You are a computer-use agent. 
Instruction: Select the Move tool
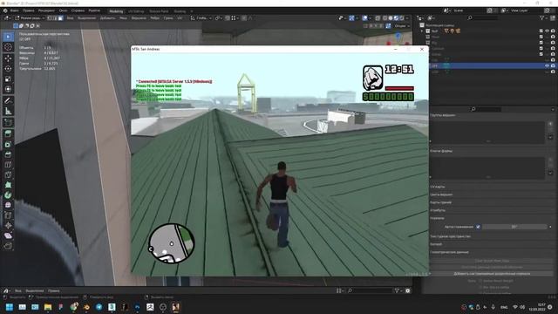click(x=8, y=58)
